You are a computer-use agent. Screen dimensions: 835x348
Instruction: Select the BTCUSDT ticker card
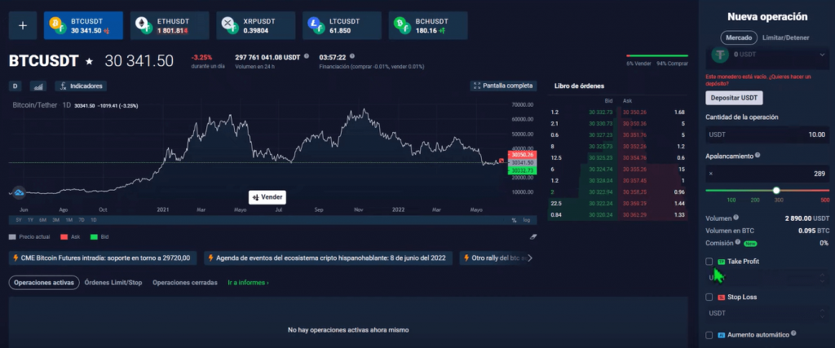click(83, 25)
